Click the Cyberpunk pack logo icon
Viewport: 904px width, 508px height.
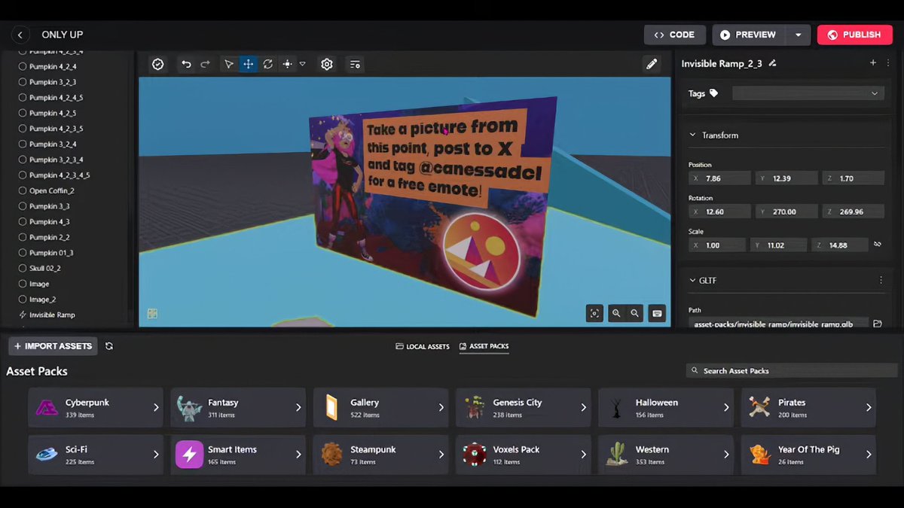click(x=47, y=408)
